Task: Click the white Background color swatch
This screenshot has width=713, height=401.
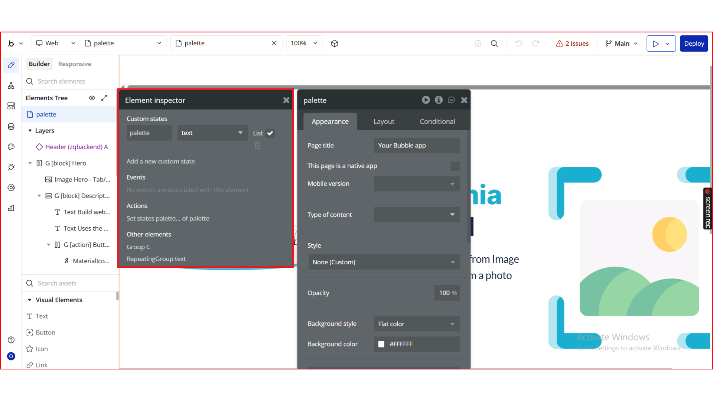Action: pyautogui.click(x=381, y=344)
